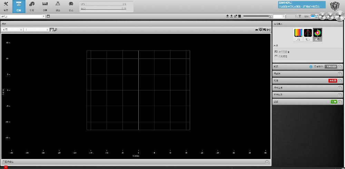
Task: Expand the Filters panel plus button
Action: (x=340, y=102)
